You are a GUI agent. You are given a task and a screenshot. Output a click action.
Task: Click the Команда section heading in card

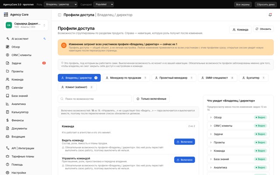click(68, 126)
